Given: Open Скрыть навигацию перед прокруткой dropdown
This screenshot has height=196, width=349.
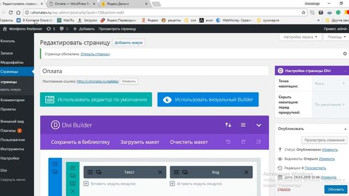Looking at the screenshot, I should [x=330, y=105].
